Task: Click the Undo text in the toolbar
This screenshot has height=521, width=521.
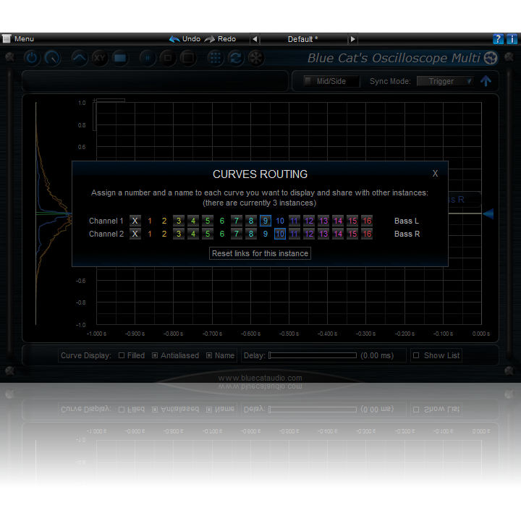Action: coord(191,39)
